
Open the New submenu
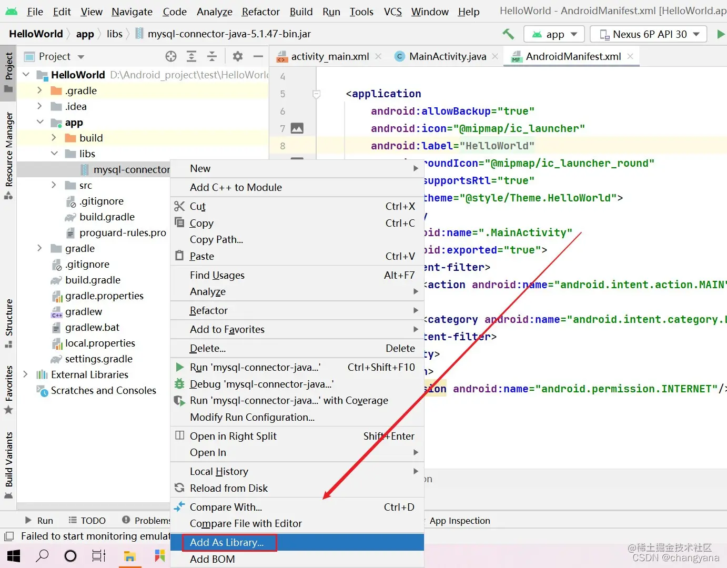(x=297, y=168)
